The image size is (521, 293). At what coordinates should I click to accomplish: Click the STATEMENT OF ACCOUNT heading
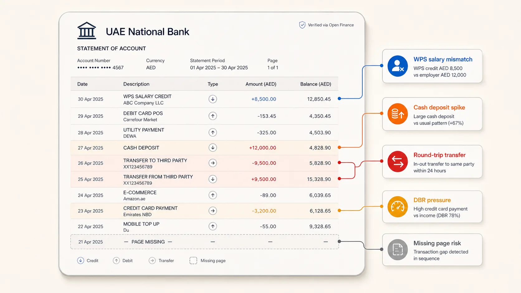click(x=112, y=48)
